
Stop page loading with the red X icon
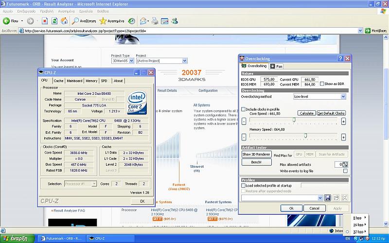[45, 21]
